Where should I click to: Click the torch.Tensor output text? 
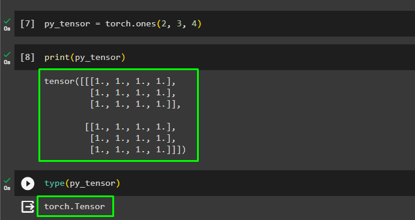[74, 206]
